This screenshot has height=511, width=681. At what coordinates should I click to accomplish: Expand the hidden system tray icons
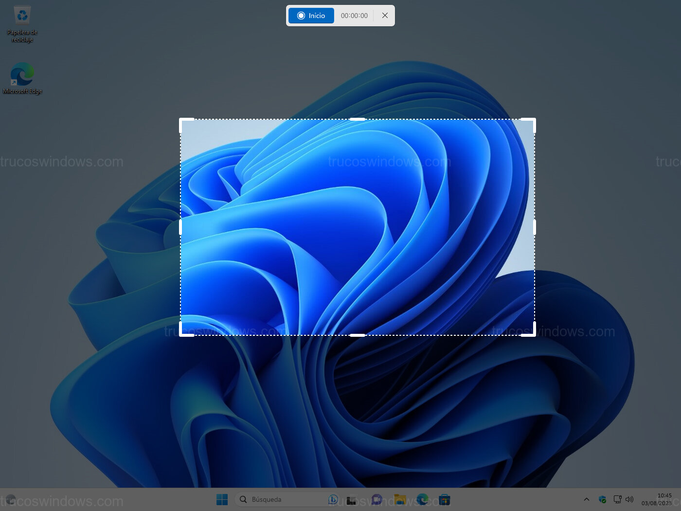(x=587, y=499)
